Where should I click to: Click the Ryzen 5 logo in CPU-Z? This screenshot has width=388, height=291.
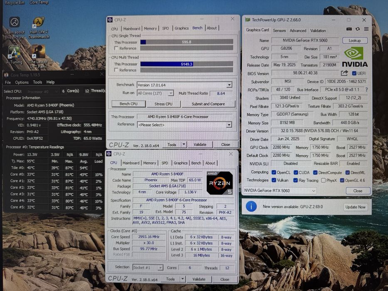[220, 183]
